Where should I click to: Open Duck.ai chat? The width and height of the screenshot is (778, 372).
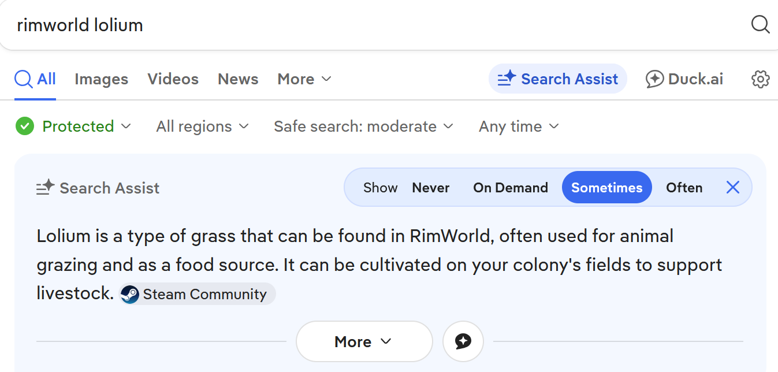(684, 79)
